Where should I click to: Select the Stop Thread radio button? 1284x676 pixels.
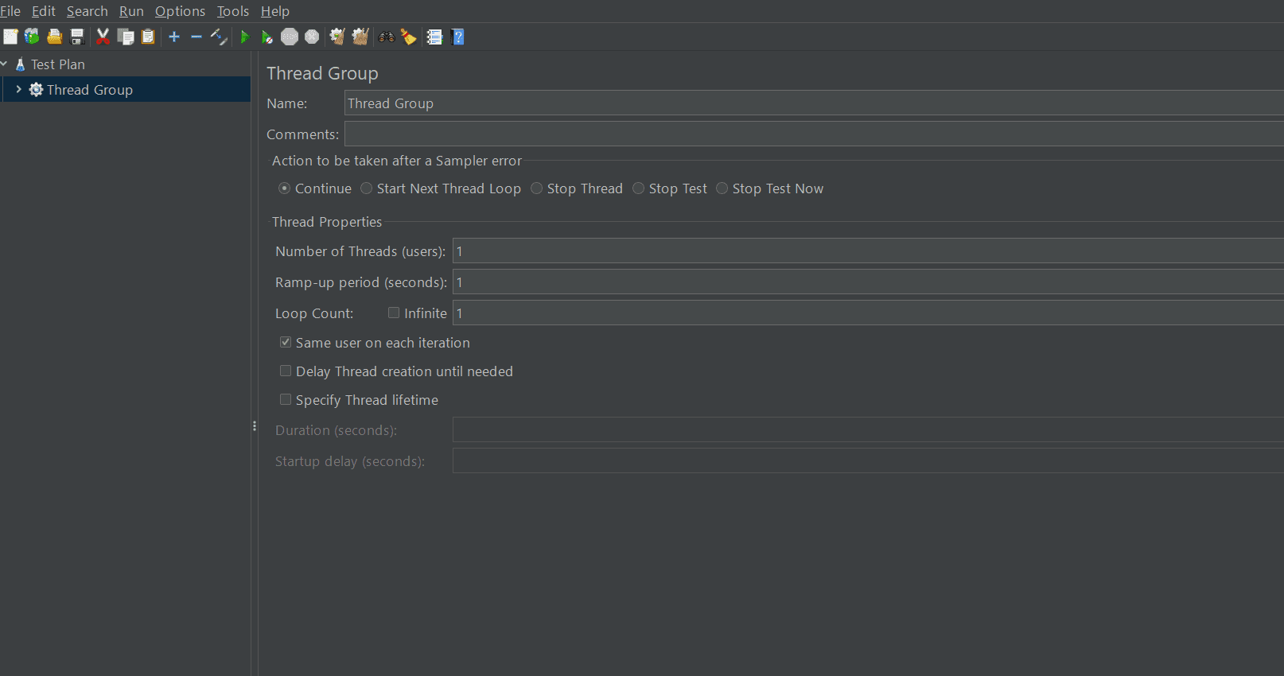(x=536, y=188)
